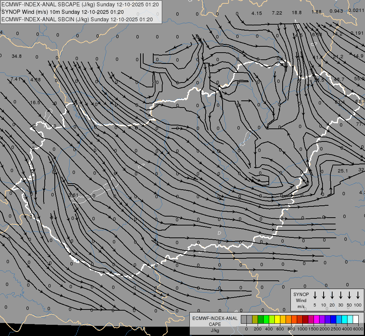365x336 pixels.
Task: Select the dark red CAPE legend swatch
Action: click(305, 319)
